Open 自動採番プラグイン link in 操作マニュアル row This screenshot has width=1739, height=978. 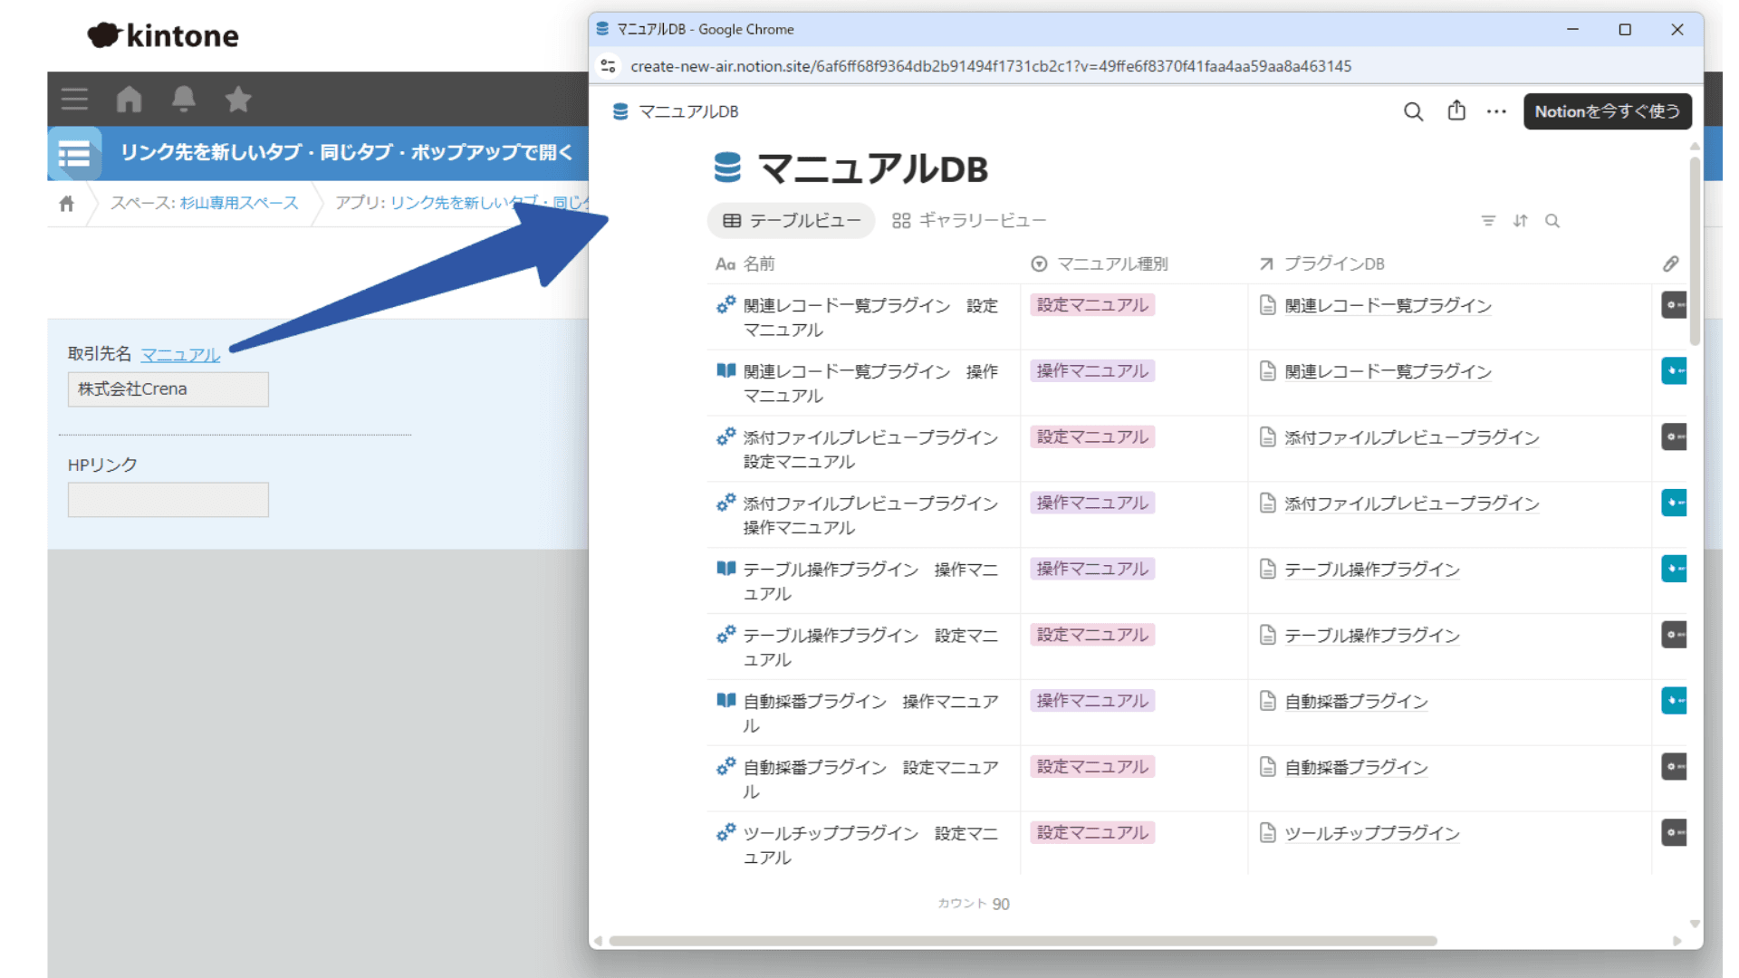tap(1356, 702)
